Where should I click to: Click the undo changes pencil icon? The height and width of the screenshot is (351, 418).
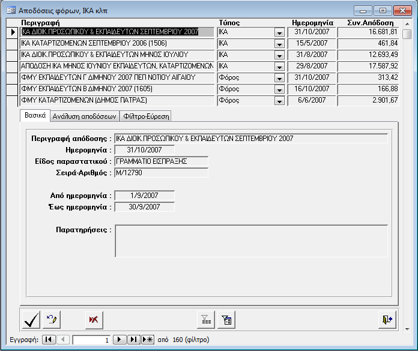[x=51, y=320]
